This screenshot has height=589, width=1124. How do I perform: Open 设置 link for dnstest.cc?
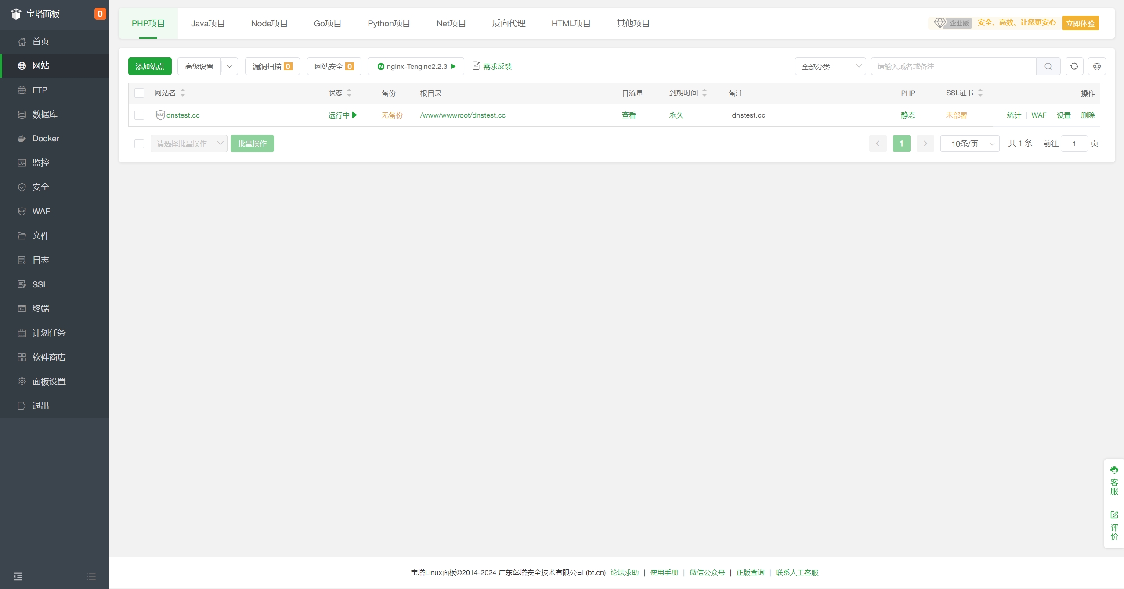[x=1063, y=115]
